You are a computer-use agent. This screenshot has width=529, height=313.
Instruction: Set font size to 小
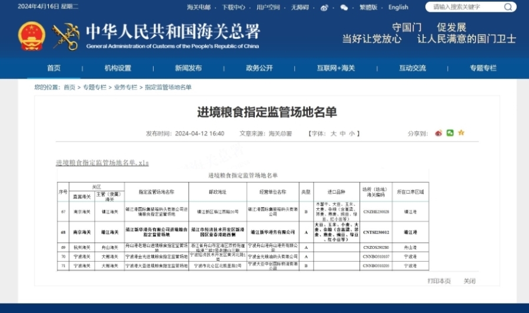tap(351, 134)
